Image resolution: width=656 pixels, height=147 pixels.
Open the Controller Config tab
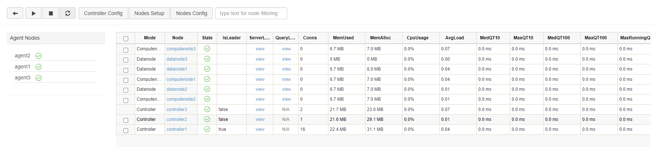(103, 13)
